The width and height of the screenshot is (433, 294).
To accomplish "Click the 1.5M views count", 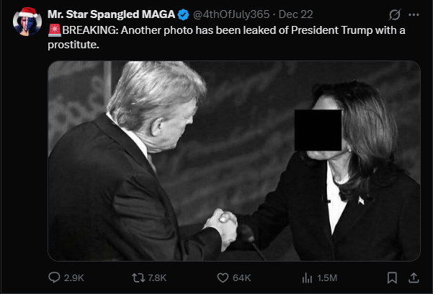I will click(x=327, y=277).
